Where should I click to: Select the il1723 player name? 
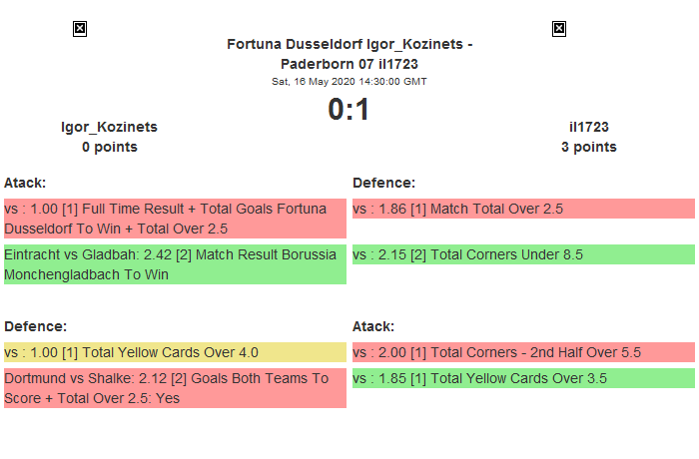[x=589, y=127]
